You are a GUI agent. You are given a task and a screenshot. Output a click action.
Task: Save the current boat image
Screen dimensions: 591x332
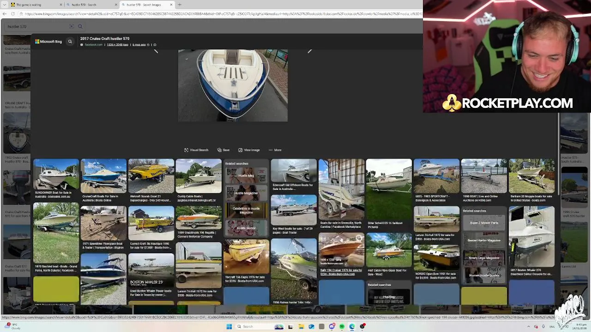pyautogui.click(x=223, y=150)
